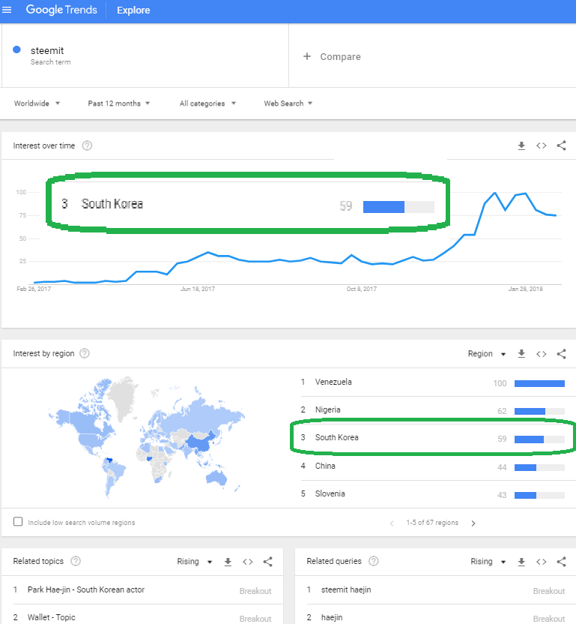
Task: Open the steemit haejin query
Action: [x=436, y=590]
